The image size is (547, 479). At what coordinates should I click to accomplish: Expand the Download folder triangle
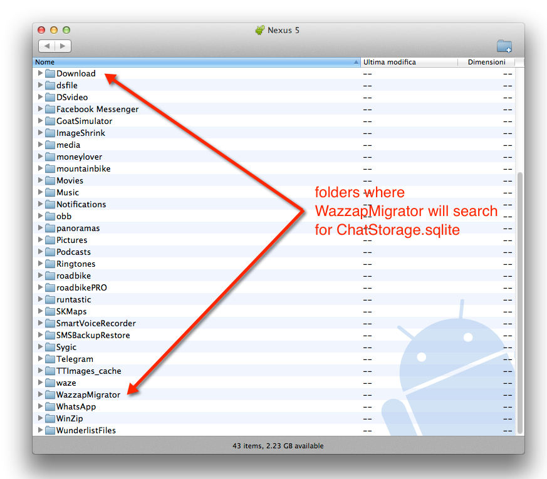(x=40, y=73)
